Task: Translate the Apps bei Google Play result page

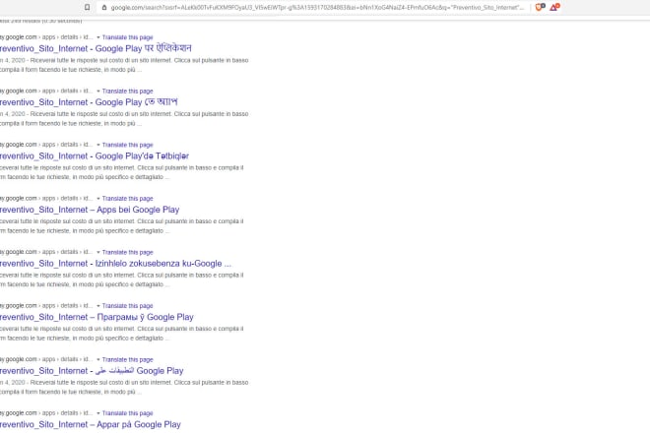Action: tap(128, 199)
